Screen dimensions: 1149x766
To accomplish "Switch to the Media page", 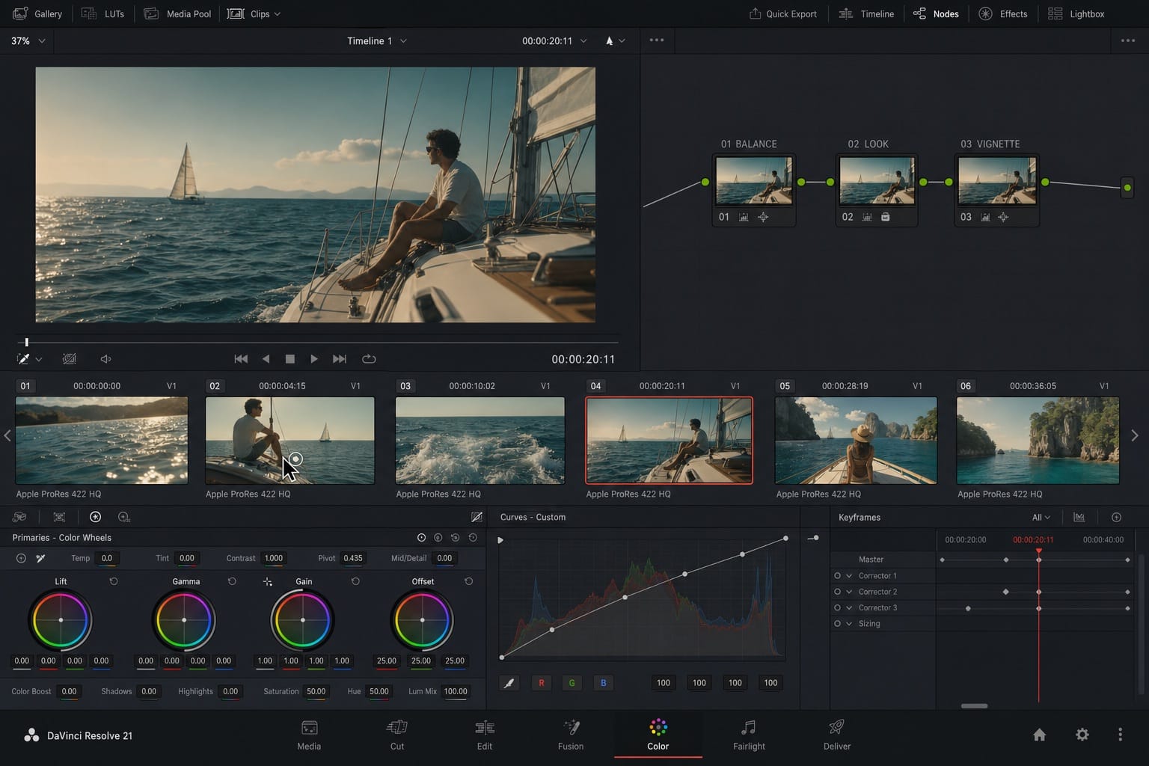I will [x=309, y=735].
